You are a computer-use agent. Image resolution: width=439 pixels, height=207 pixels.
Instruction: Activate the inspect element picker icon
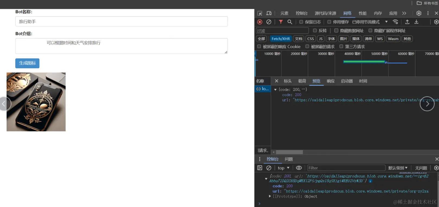pyautogui.click(x=260, y=13)
